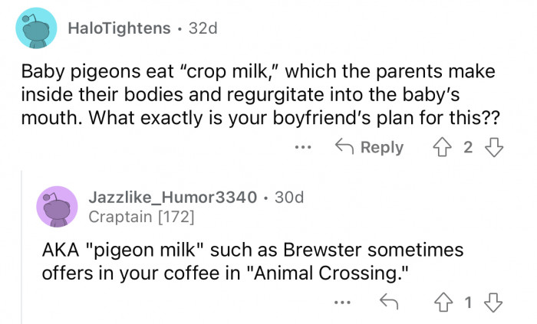The width and height of the screenshot is (537, 324).
Task: Click the vote count 1 on the reply
Action: (x=469, y=305)
